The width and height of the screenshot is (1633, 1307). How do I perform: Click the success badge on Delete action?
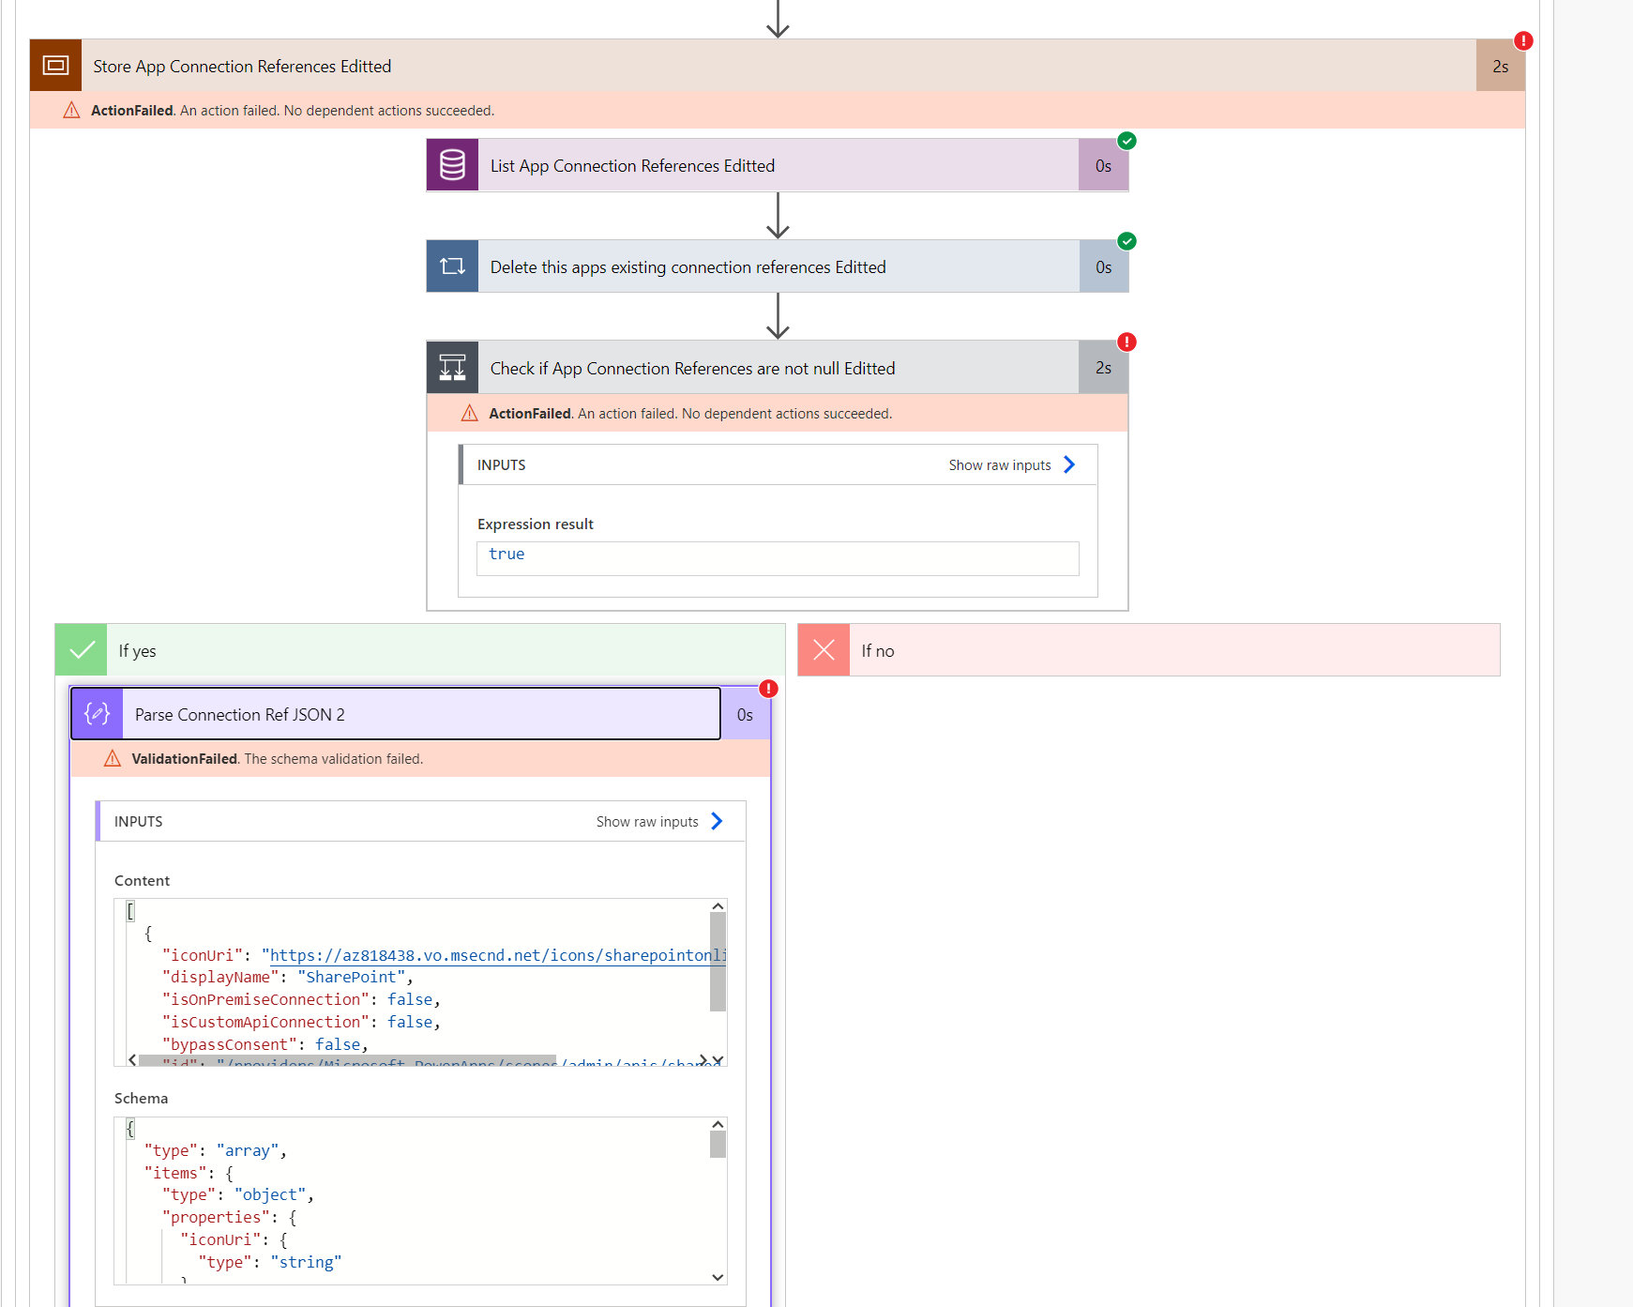[1126, 241]
